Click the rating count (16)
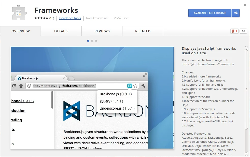This screenshot has width=250, height=157. pyautogui.click(x=52, y=18)
